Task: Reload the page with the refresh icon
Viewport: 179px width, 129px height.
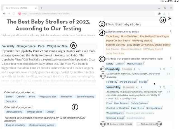Action: tap(14, 13)
